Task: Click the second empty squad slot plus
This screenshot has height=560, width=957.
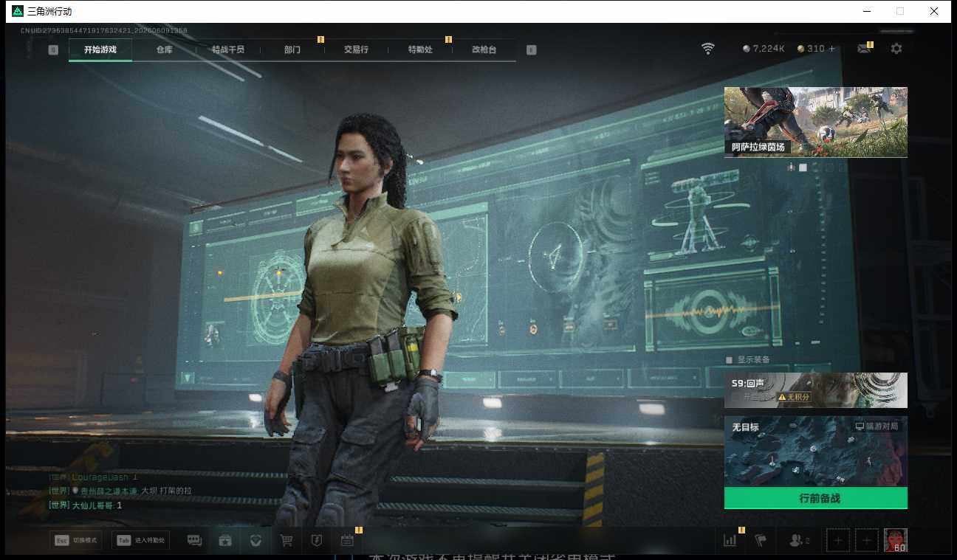Action: tap(867, 541)
